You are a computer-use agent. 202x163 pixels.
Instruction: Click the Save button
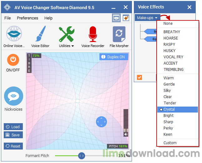pos(13,135)
